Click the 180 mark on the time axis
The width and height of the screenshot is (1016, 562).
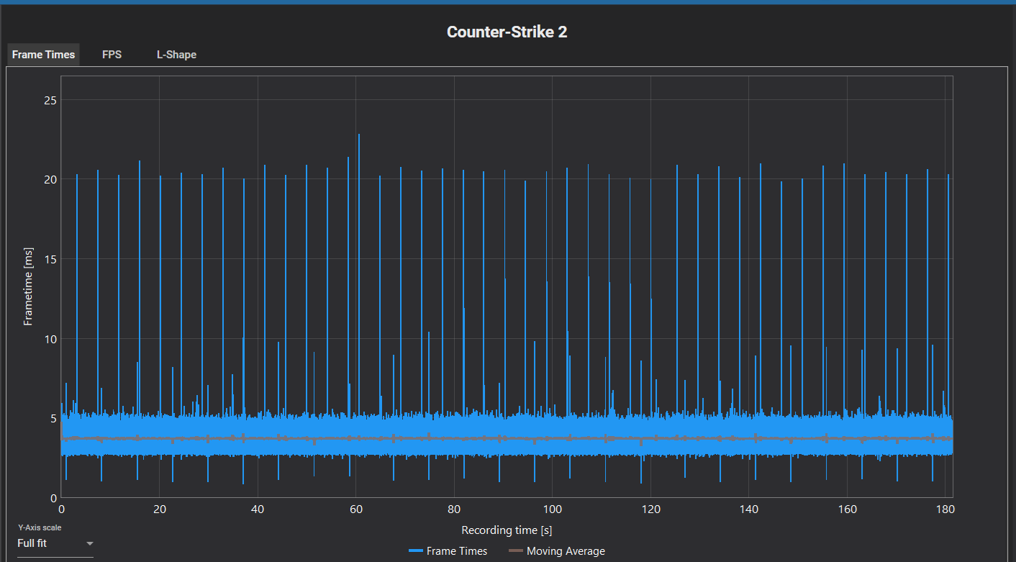coord(946,509)
